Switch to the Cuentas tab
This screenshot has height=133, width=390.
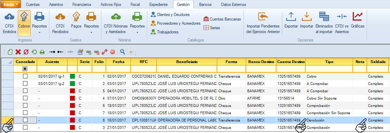(33, 5)
